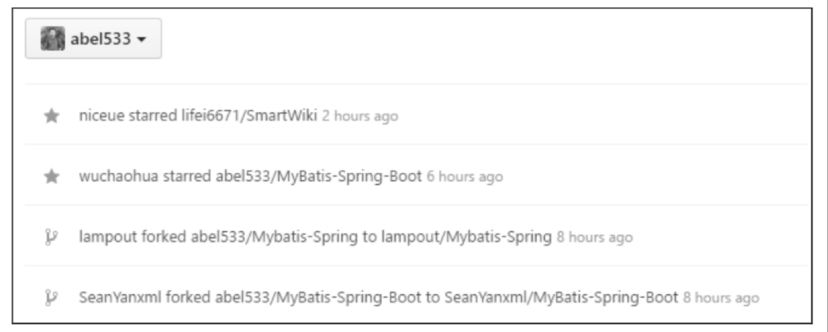Open SeanYanxml user profile link

[x=120, y=297]
